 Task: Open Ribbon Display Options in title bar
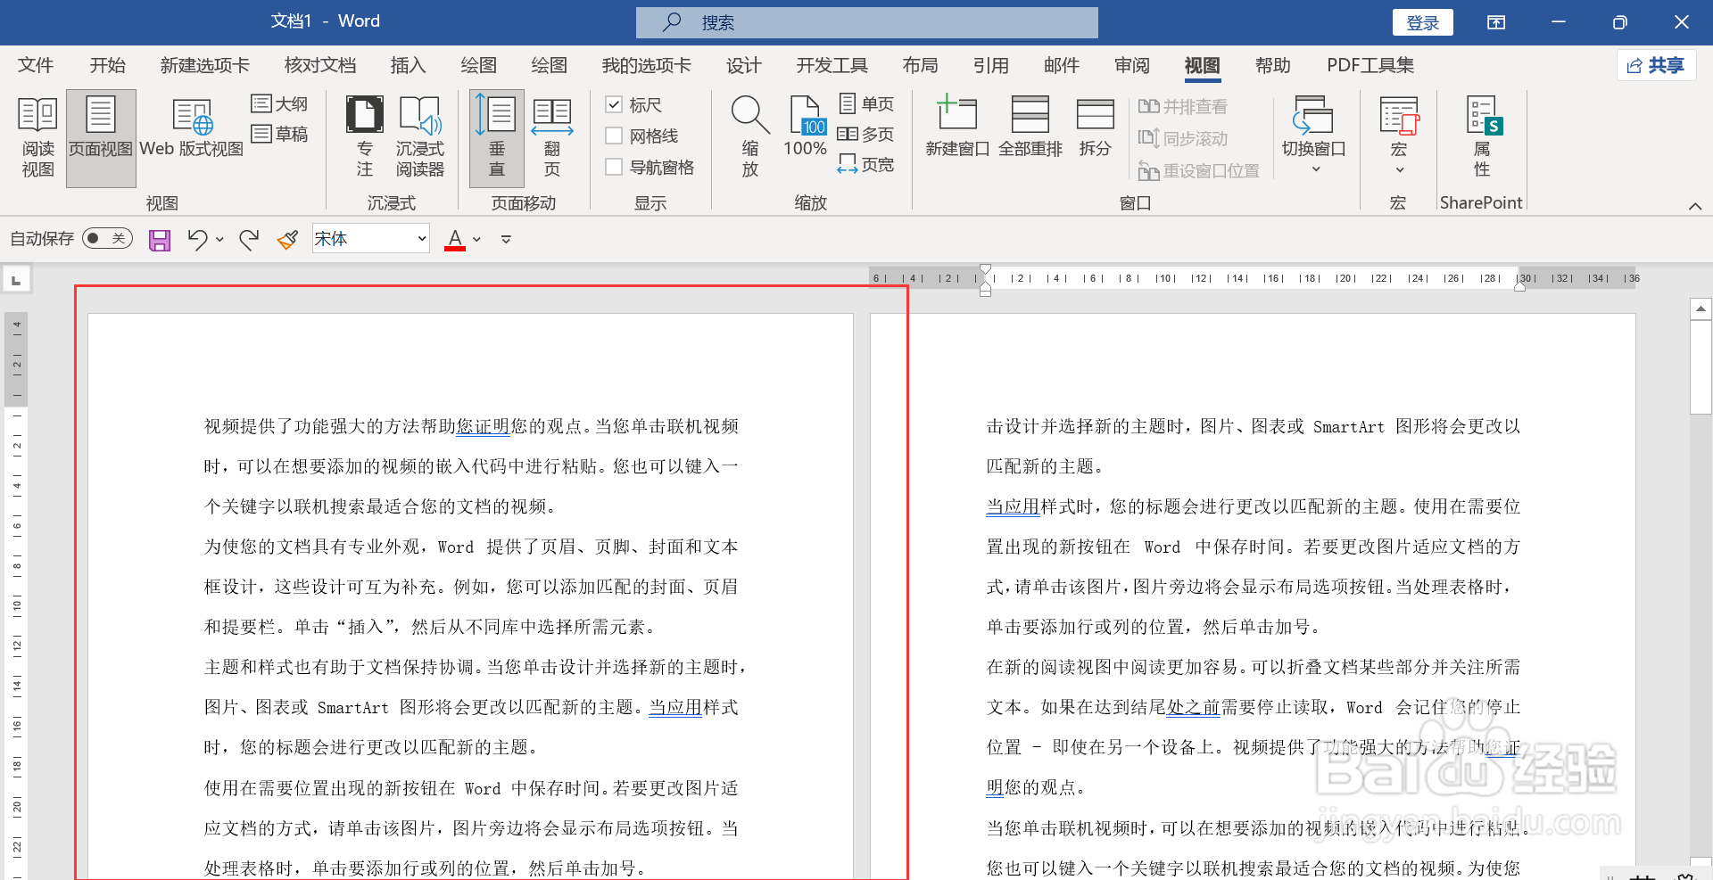pos(1496,22)
